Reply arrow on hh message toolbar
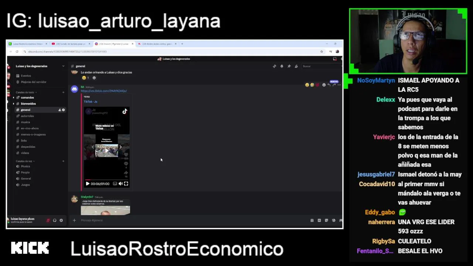 [329, 85]
